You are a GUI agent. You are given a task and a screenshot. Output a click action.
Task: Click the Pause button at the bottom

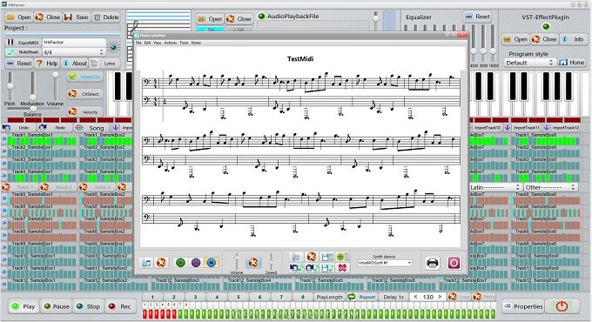(57, 306)
